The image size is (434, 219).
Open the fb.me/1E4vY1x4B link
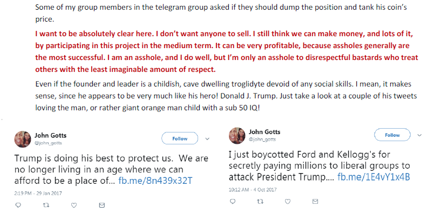(x=374, y=177)
